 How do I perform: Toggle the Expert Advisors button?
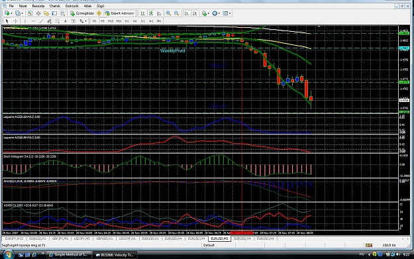pos(119,13)
